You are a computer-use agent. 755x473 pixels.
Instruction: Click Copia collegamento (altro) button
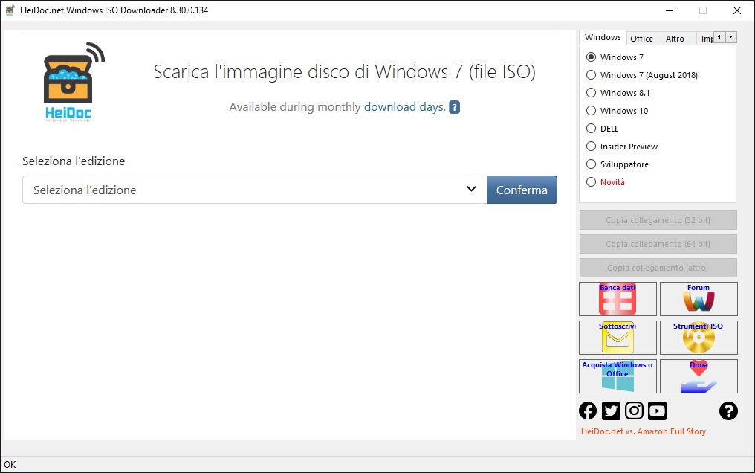[658, 268]
